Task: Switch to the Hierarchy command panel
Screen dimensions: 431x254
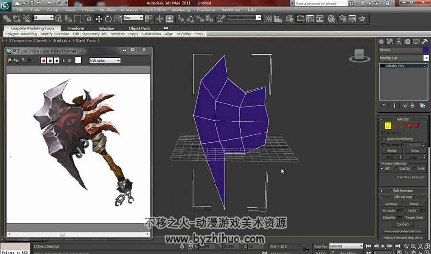Action: click(398, 42)
